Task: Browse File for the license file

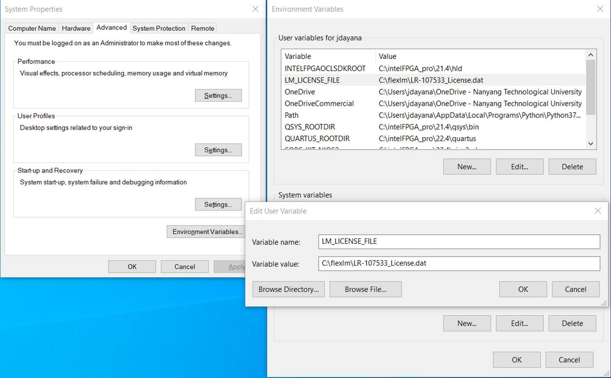Action: (x=365, y=289)
